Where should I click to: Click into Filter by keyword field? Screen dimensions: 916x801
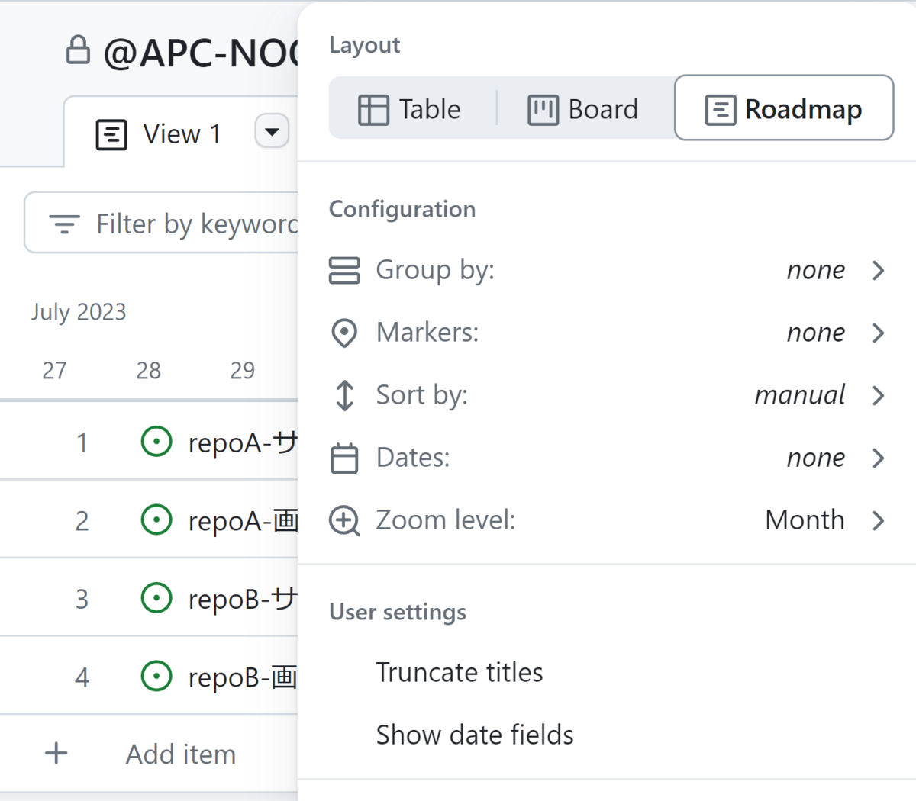point(196,224)
